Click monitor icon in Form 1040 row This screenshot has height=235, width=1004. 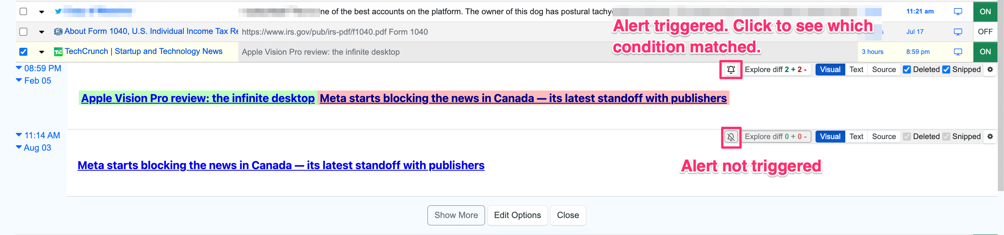958,32
